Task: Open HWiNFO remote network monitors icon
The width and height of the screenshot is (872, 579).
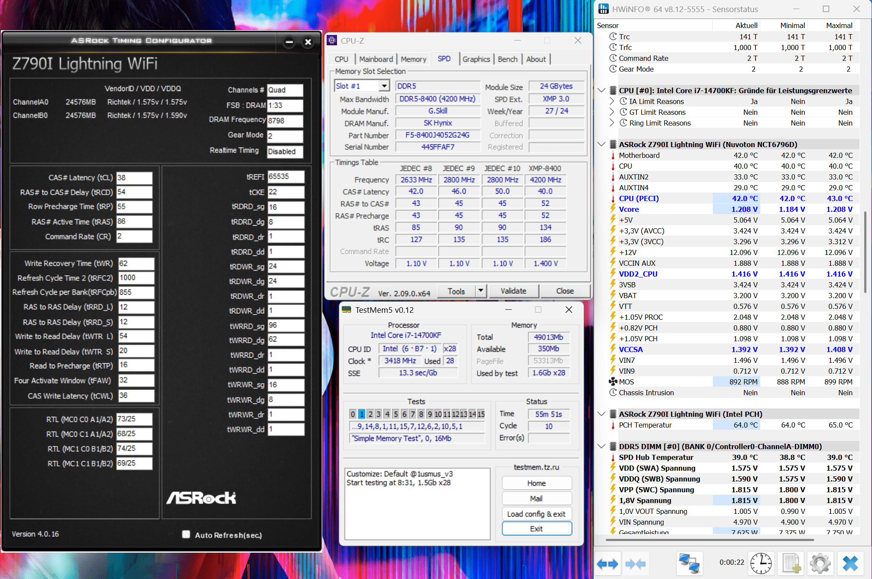Action: pyautogui.click(x=689, y=563)
